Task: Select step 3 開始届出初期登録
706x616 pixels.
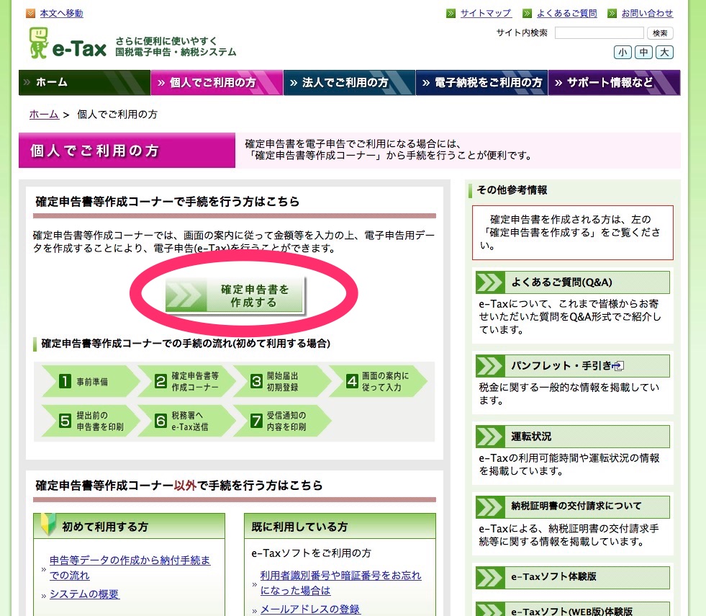Action: tap(281, 382)
